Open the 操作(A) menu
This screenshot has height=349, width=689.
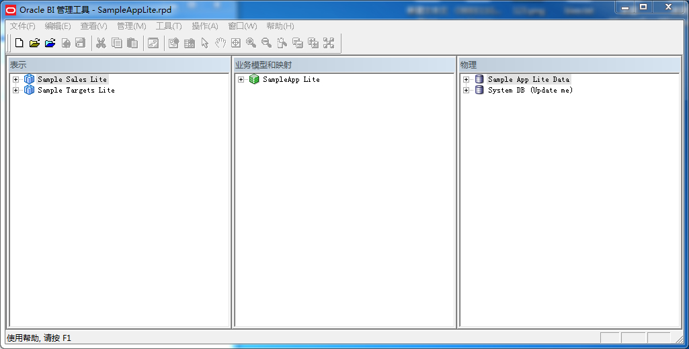205,26
